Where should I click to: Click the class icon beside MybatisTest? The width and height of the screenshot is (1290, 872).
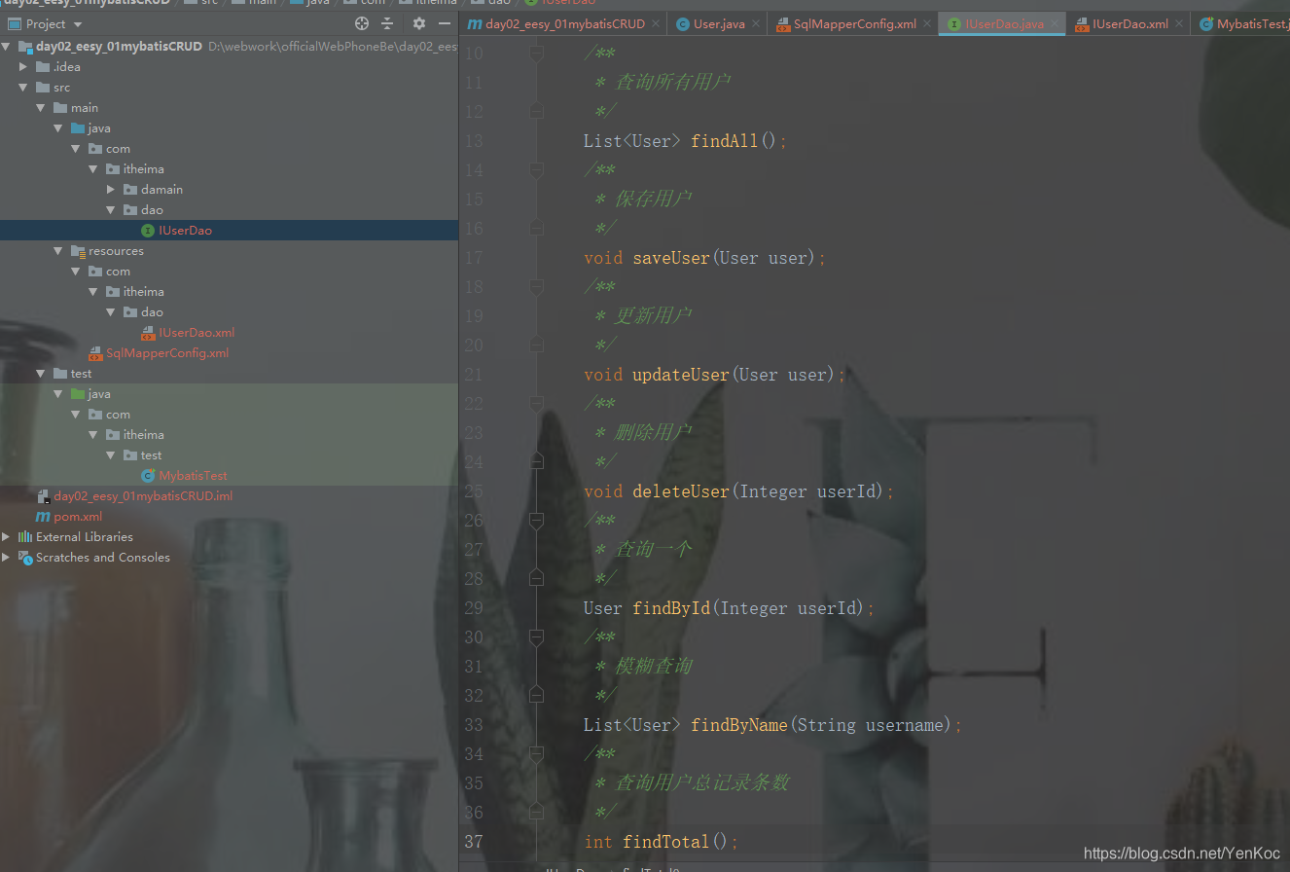[x=148, y=476]
